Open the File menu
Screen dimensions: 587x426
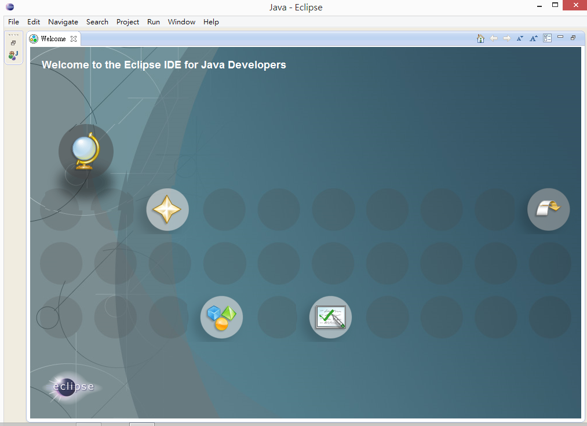coord(13,21)
